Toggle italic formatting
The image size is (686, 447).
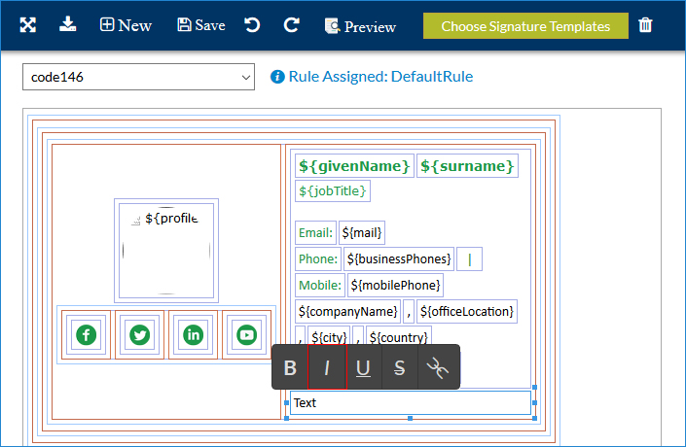(327, 367)
